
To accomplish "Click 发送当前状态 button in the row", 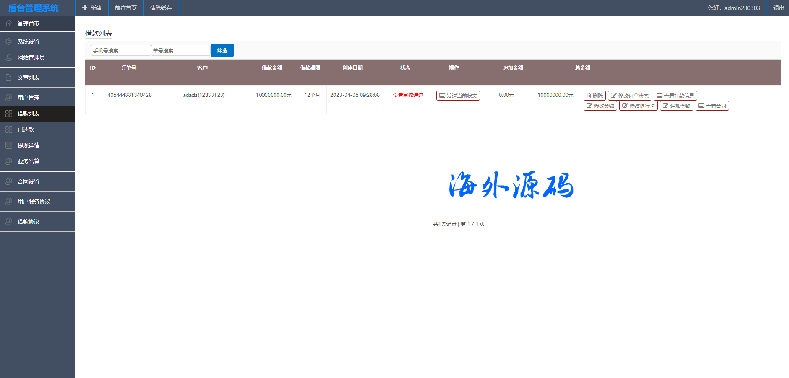I will pyautogui.click(x=458, y=96).
